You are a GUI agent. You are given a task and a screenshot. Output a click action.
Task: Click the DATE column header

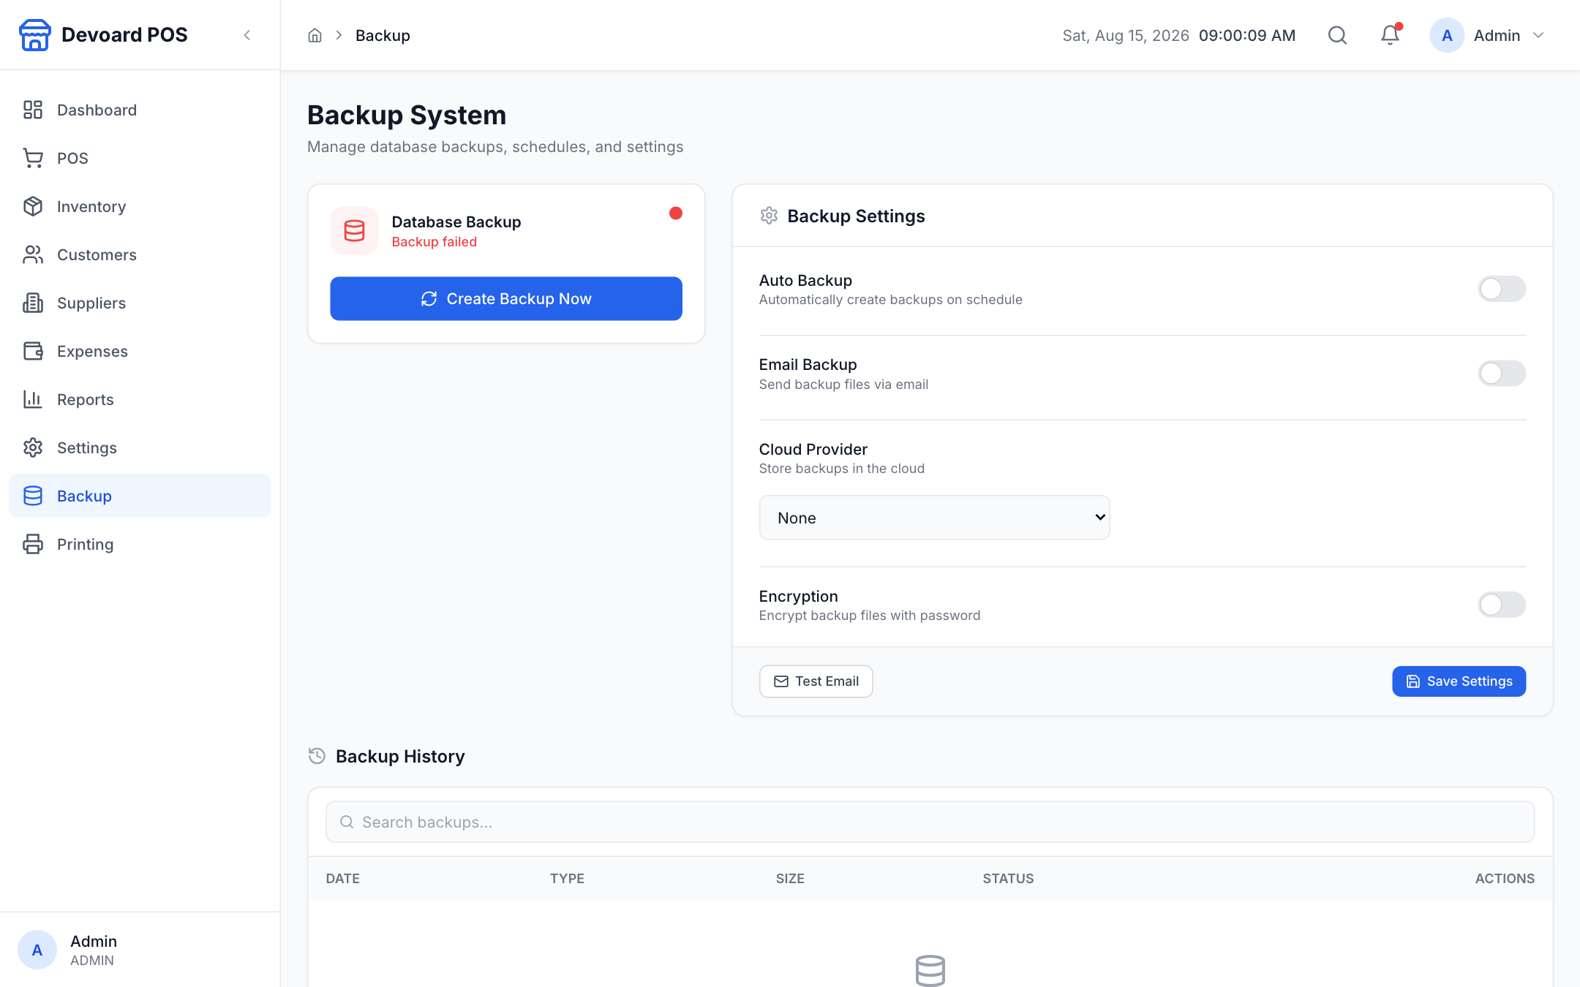tap(343, 879)
